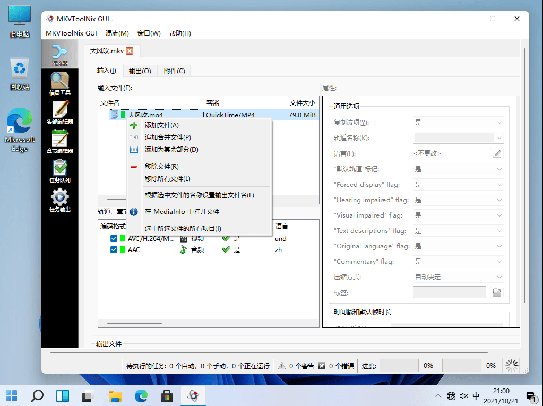The height and width of the screenshot is (406, 543).
Task: Expand the 复制该项 dropdown
Action: point(458,123)
